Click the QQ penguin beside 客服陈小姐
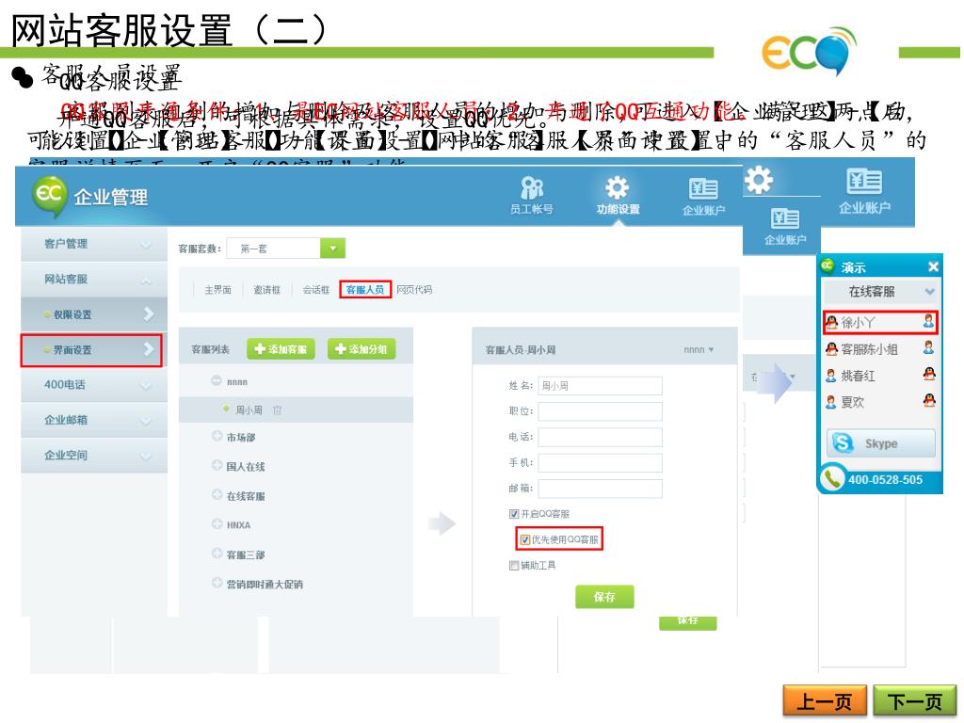 click(x=831, y=348)
